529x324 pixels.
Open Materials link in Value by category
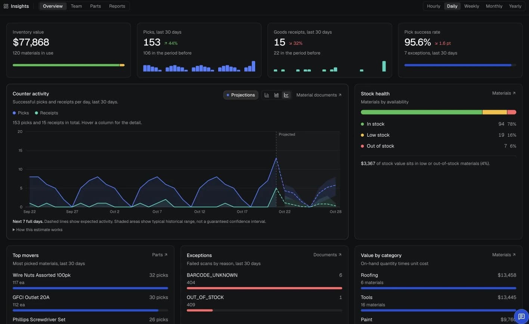[504, 255]
